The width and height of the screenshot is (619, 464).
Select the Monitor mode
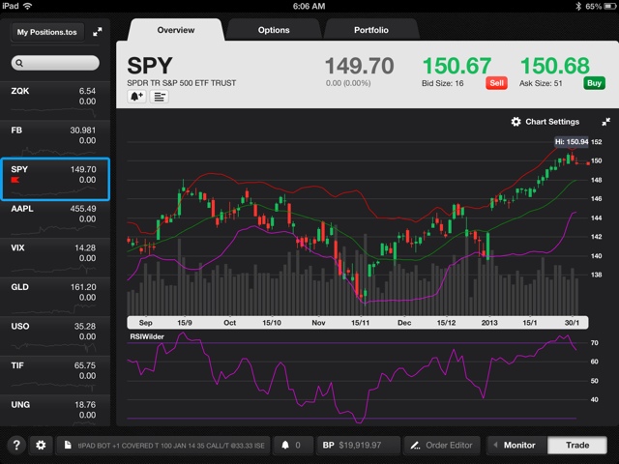tap(516, 445)
